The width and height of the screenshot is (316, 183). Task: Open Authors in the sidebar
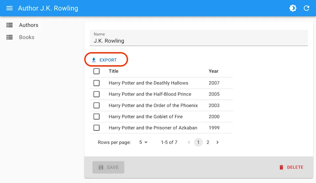tap(29, 25)
